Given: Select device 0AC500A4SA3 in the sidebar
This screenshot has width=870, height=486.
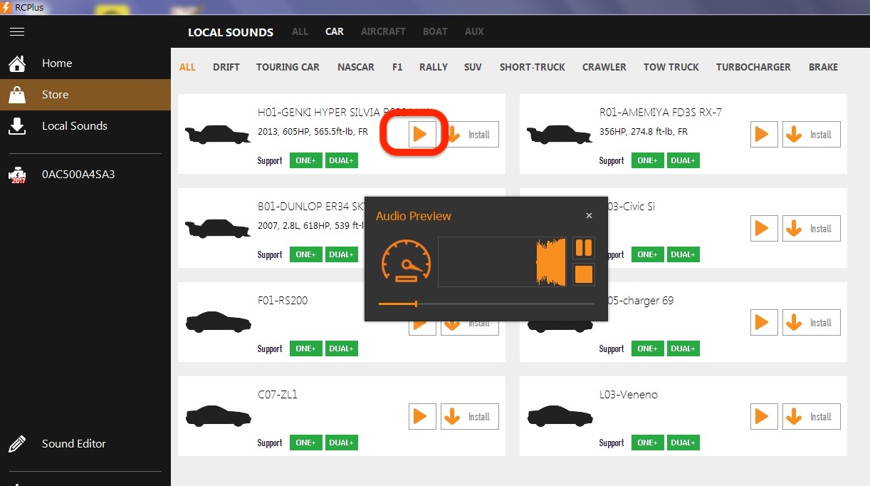Looking at the screenshot, I should (78, 175).
